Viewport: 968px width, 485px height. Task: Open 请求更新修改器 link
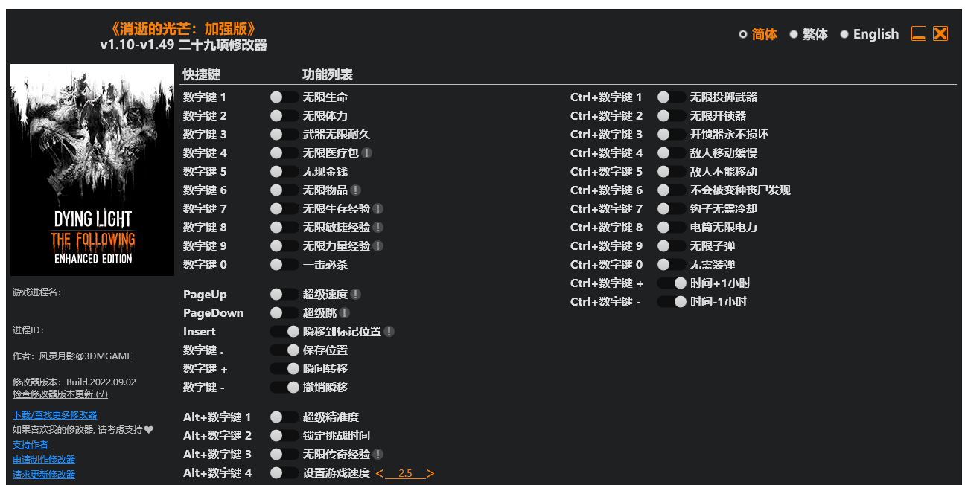[x=44, y=475]
